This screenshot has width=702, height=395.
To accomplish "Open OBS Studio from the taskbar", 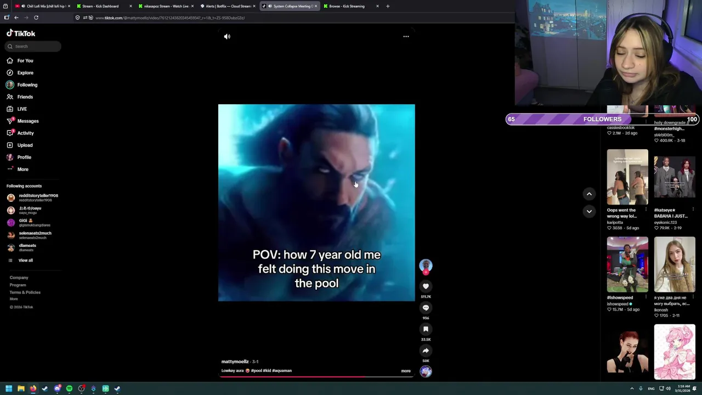I will click(x=81, y=388).
